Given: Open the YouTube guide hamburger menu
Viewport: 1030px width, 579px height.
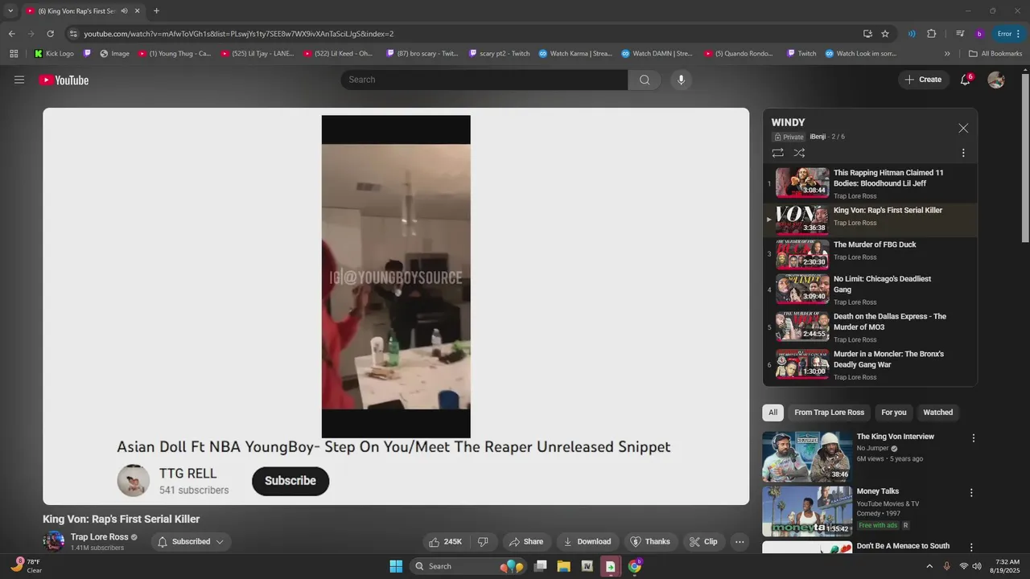Looking at the screenshot, I should [x=19, y=80].
